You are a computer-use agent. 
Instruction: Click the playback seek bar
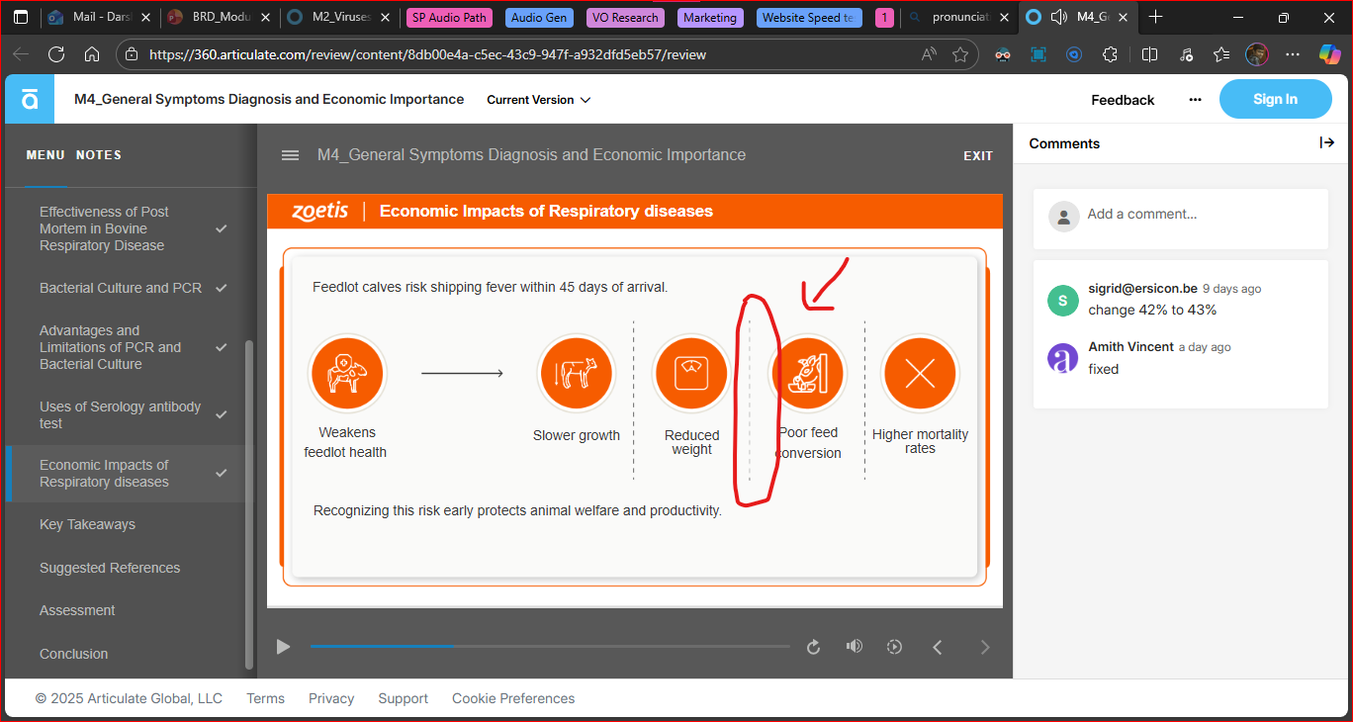pos(549,646)
